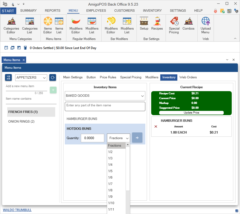Open the Bar Modifiers Editor
240x214 pixels.
111,26
